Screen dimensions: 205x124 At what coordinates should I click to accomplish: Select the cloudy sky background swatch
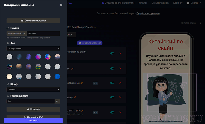[x=19, y=76]
